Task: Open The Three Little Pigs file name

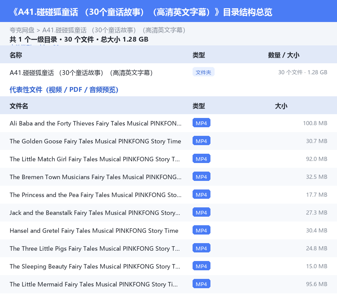Action: pos(95,248)
